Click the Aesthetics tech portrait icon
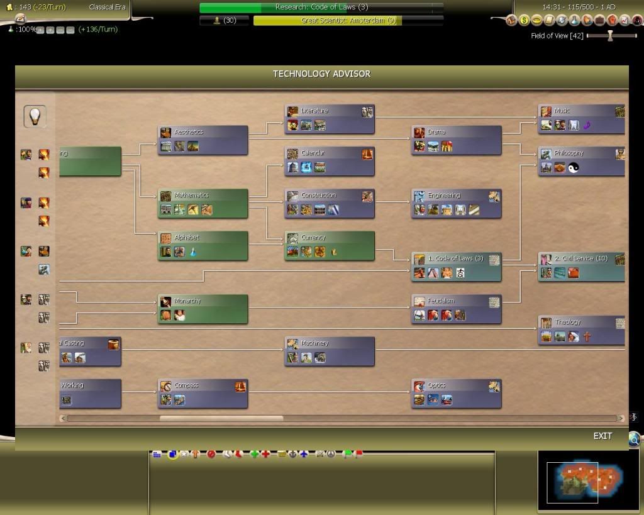 tap(165, 132)
